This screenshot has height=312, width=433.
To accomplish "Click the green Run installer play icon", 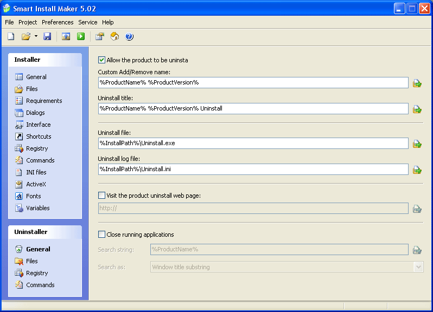I will (x=80, y=37).
